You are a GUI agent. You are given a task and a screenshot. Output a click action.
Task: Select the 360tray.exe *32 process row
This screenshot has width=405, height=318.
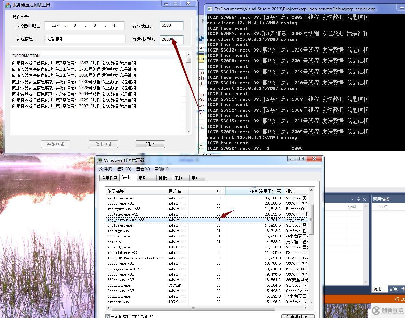(207, 215)
